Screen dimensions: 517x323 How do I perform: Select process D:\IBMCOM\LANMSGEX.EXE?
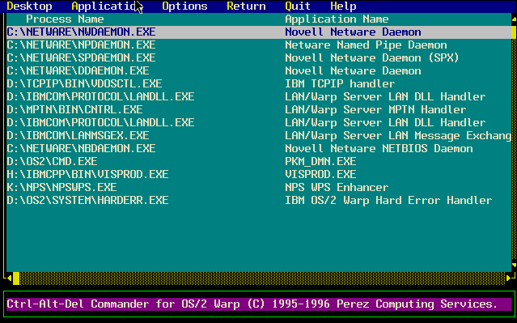pos(78,135)
